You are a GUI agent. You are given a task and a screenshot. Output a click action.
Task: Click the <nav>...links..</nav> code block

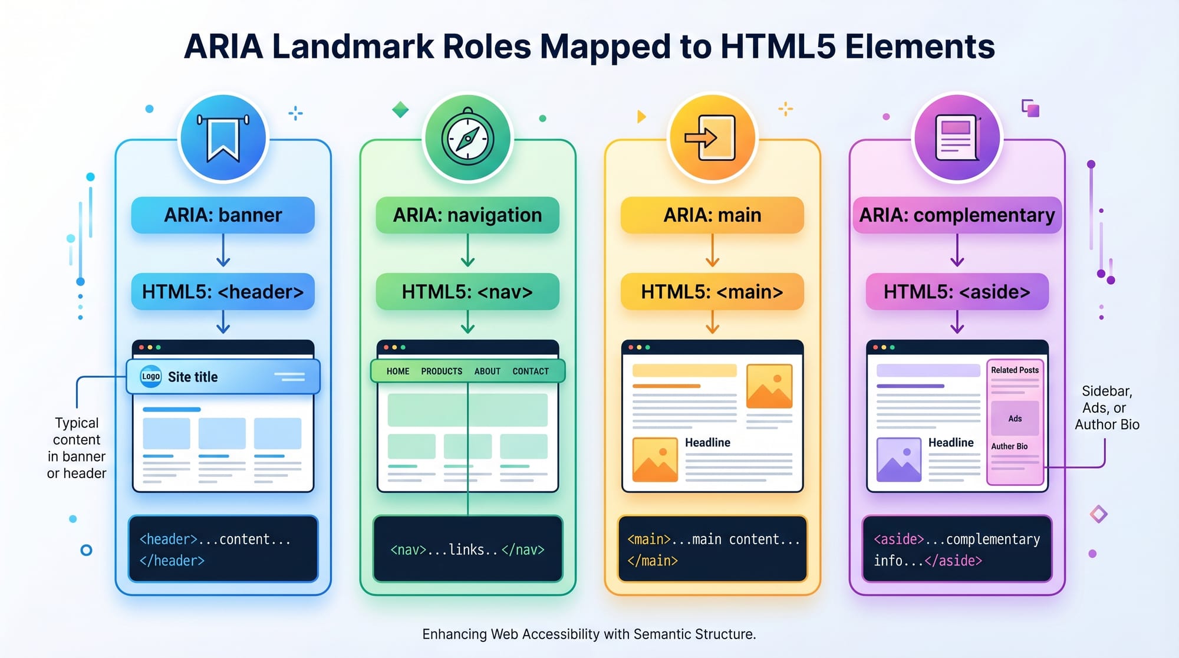(467, 549)
